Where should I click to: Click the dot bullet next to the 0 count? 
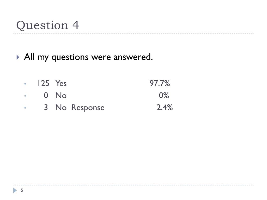(x=25, y=96)
